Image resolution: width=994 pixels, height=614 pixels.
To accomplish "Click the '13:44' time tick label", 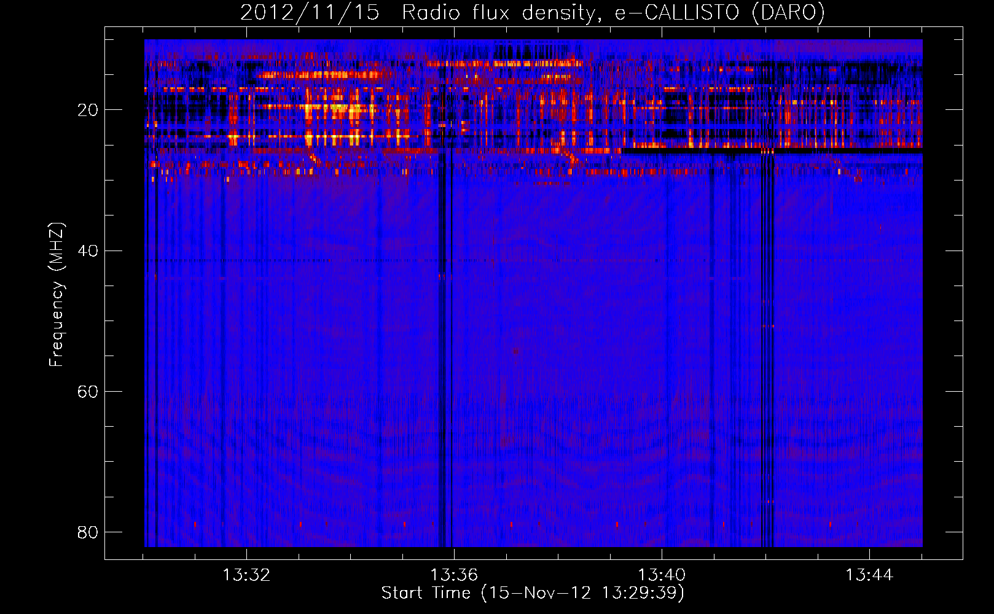I will tap(869, 575).
